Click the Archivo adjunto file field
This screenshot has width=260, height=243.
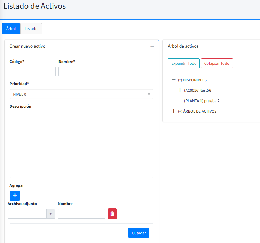tap(27, 214)
